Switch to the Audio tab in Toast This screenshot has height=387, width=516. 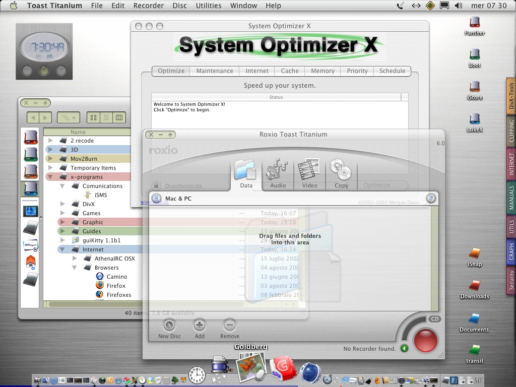click(x=278, y=174)
